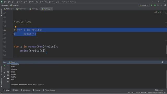The height and width of the screenshot is (94, 167).
Task: Click the yellow intention light bulb near line 47
Action: point(16,27)
